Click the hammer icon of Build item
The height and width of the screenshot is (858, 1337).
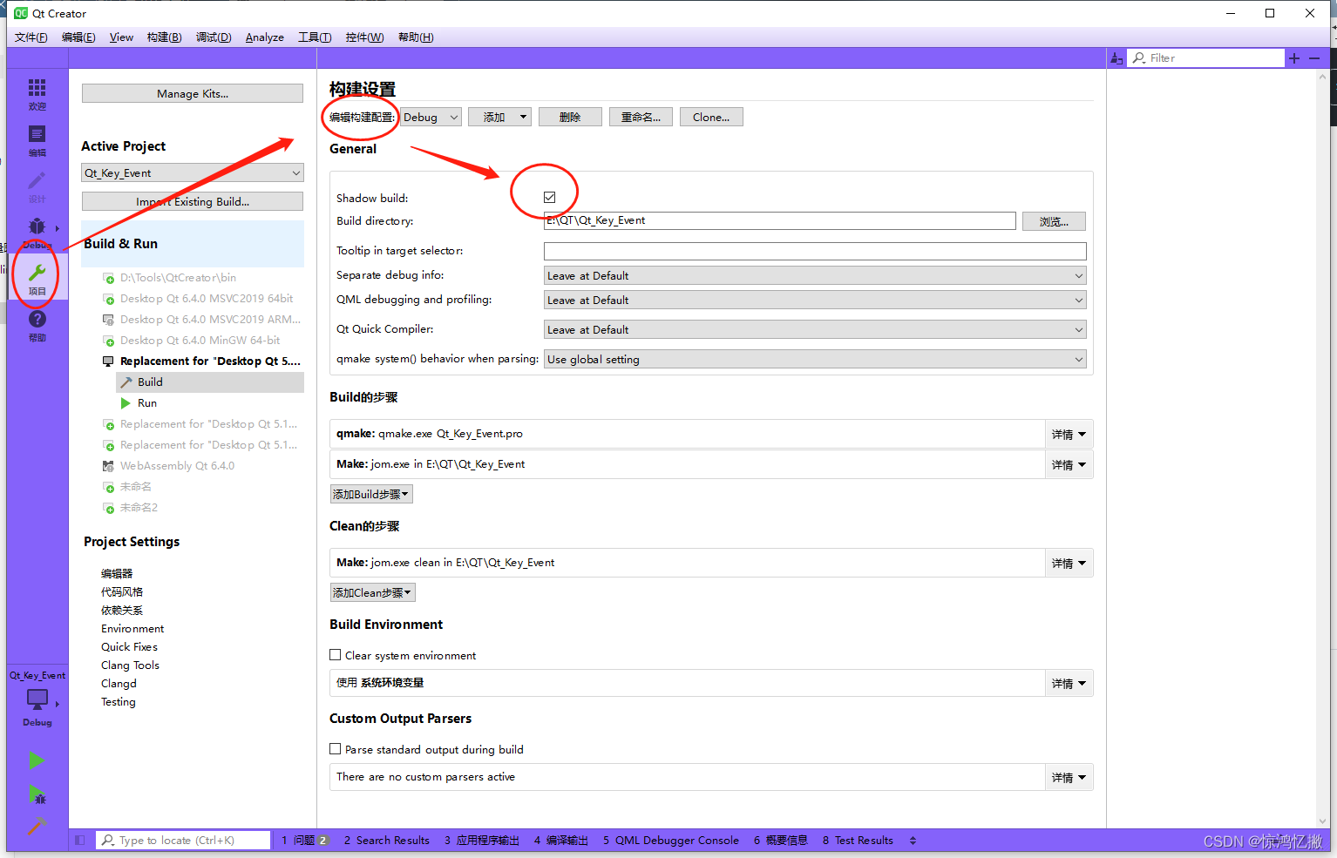(126, 382)
